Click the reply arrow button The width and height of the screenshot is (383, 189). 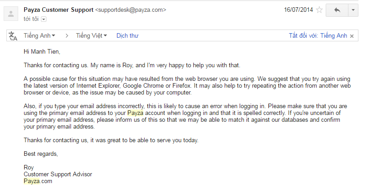337,10
